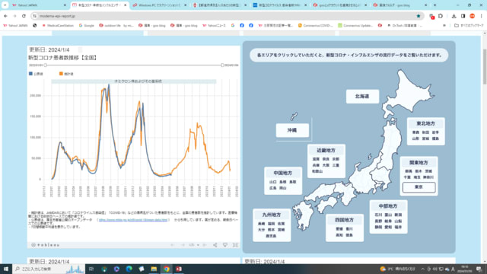
Task: Open Microsoft Edge from the taskbar
Action: pos(129,269)
